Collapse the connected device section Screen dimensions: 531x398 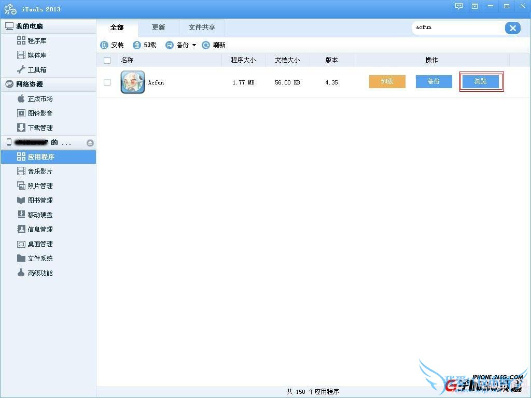(90, 142)
